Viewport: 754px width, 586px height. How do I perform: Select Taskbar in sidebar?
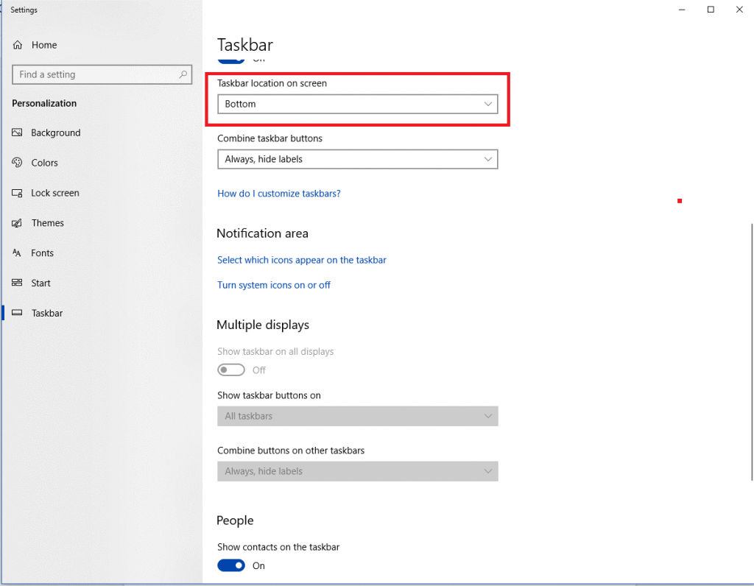tap(102, 313)
